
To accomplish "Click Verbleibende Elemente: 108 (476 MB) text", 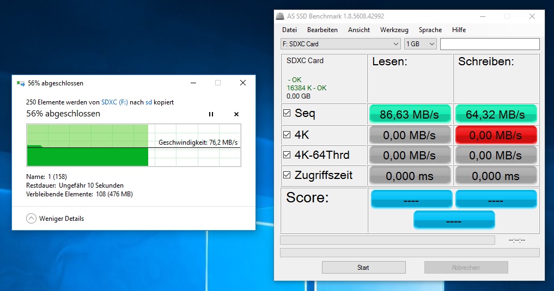I will (80, 194).
